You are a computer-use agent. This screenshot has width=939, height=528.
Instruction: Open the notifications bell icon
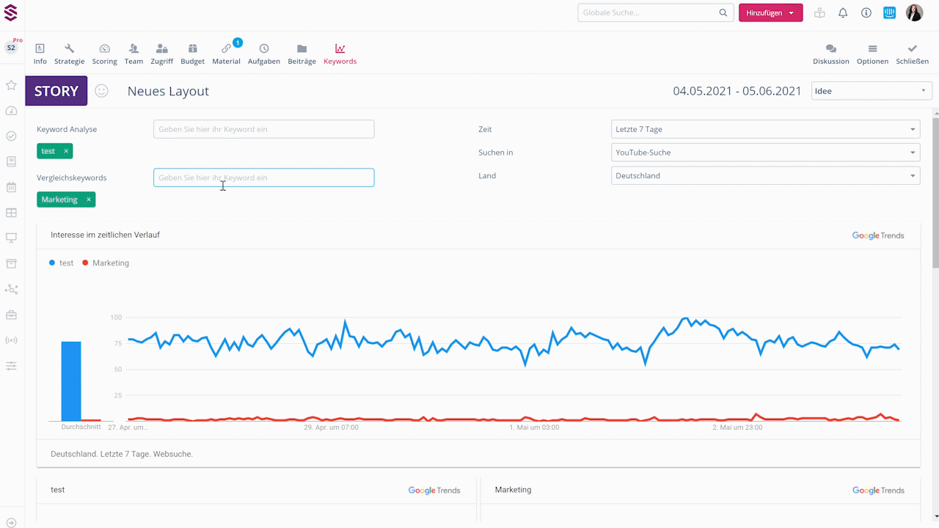843,12
